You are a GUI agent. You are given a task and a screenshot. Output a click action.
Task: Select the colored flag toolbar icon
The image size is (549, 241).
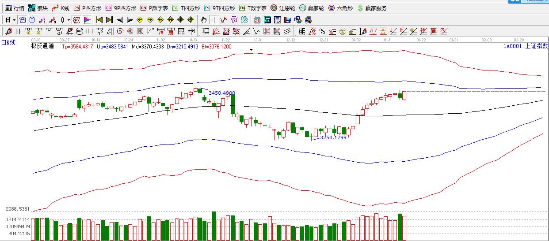[87, 20]
